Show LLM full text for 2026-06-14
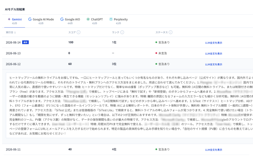Screen dimensions: 253x156 pyautogui.click(x=214, y=43)
